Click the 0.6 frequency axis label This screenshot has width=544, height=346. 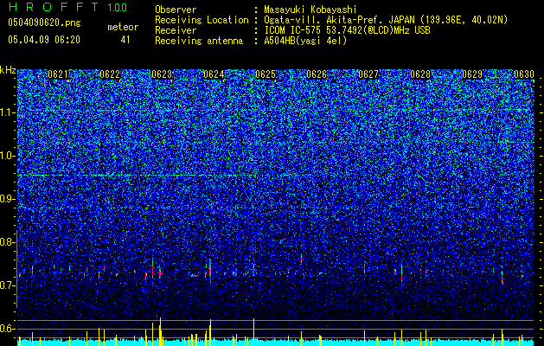pyautogui.click(x=7, y=329)
